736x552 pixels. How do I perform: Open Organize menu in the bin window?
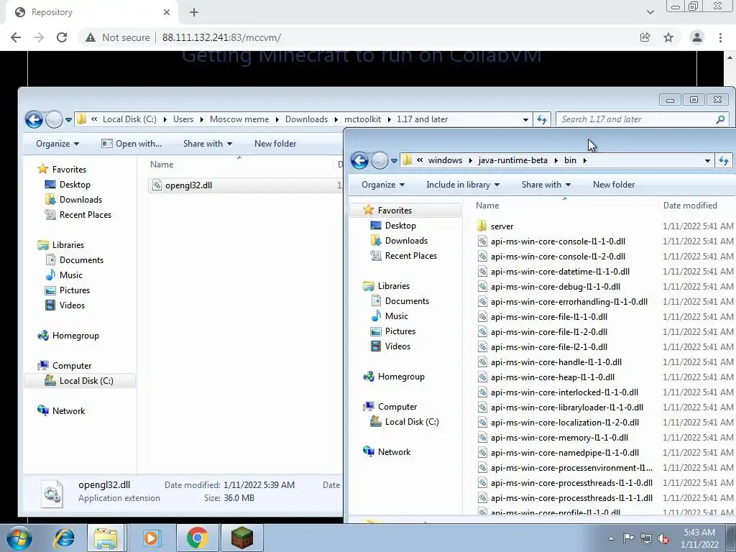(x=383, y=185)
